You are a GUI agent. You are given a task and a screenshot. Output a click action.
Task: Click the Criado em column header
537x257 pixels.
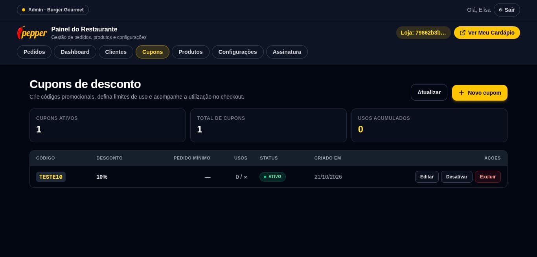[328, 158]
